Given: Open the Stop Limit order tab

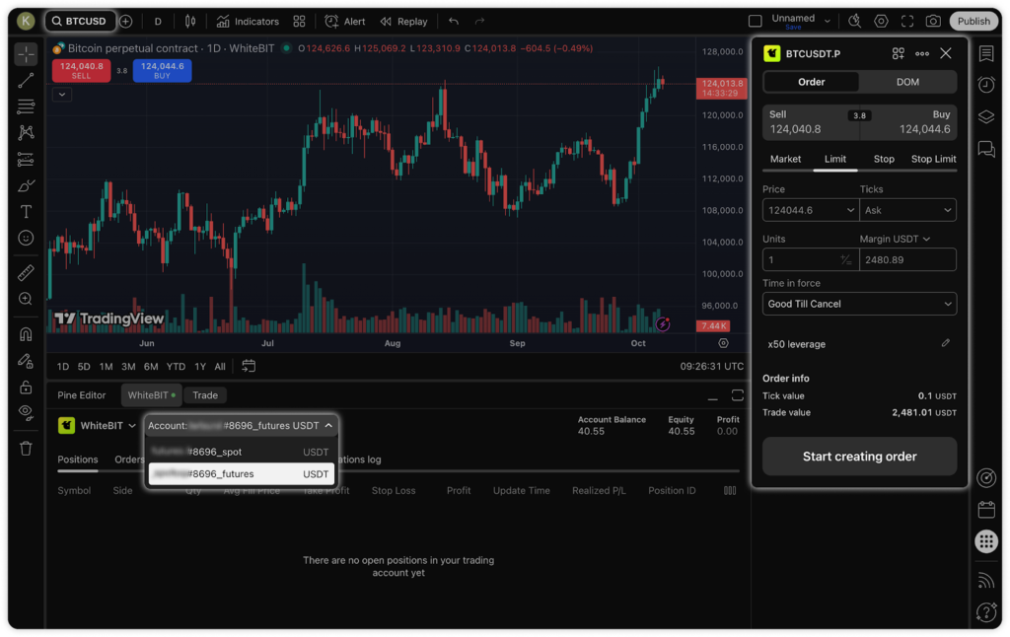Looking at the screenshot, I should (x=933, y=159).
